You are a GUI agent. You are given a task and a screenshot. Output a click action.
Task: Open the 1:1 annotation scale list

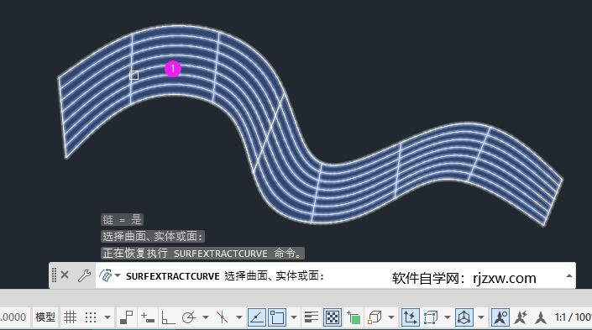[573, 317]
